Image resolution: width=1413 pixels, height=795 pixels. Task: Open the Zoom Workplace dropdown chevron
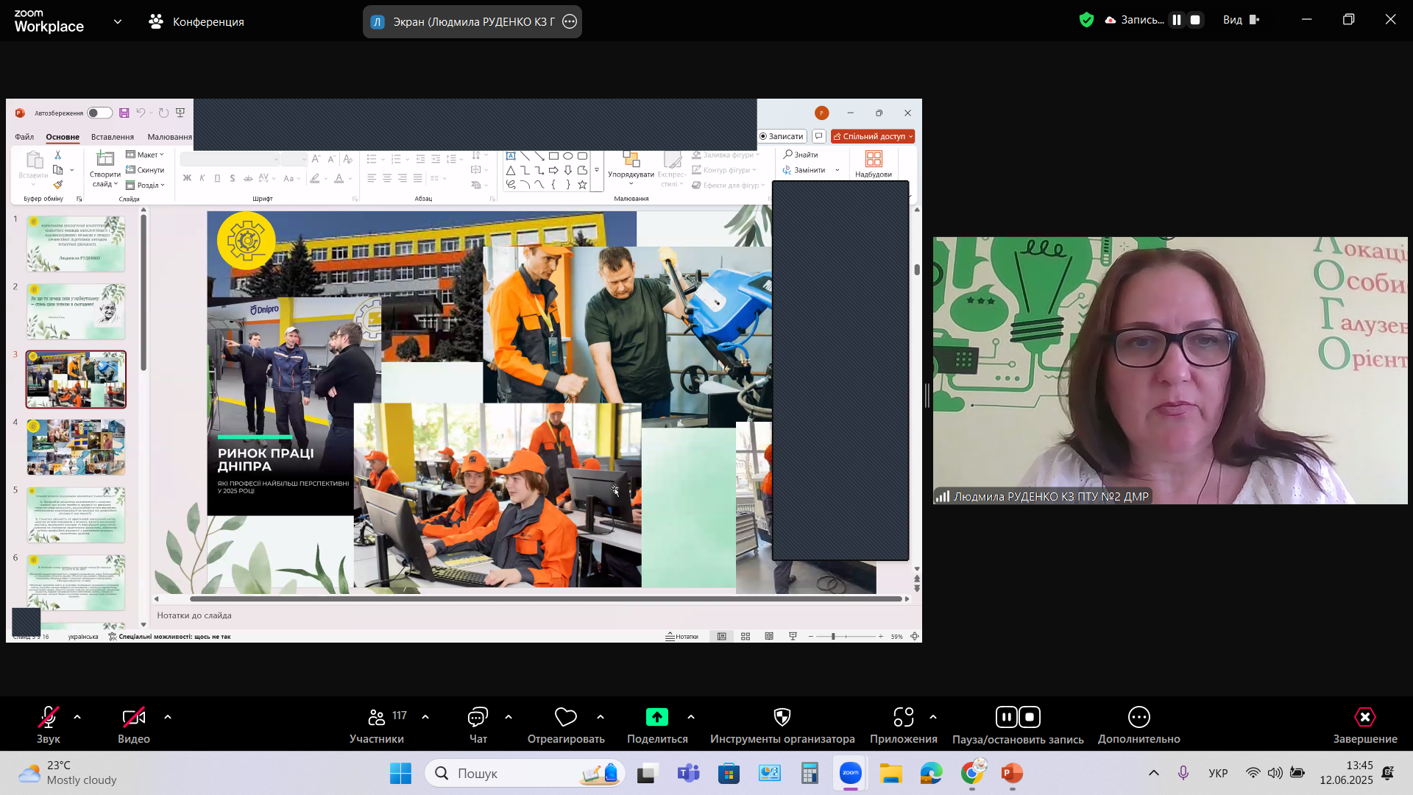click(118, 21)
